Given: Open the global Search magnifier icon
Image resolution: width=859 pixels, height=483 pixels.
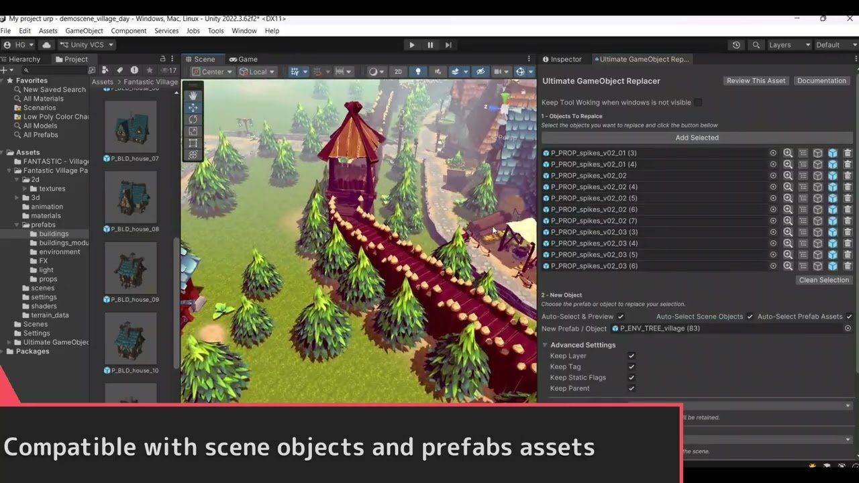Looking at the screenshot, I should coord(756,45).
